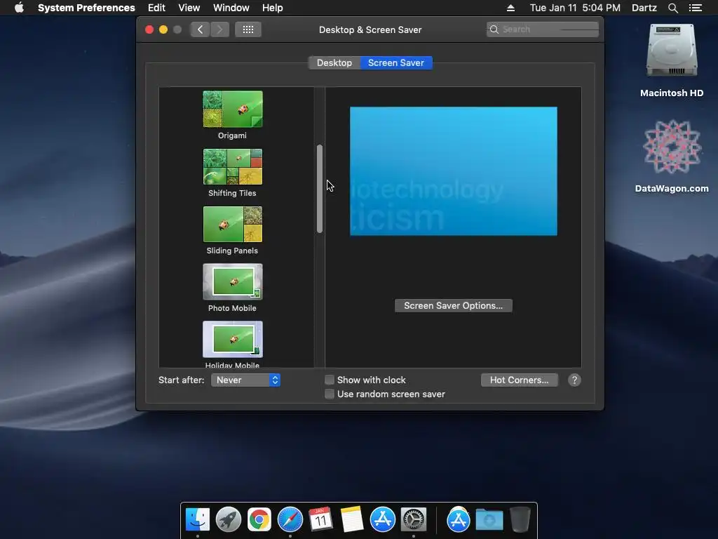The height and width of the screenshot is (539, 718).
Task: Open Finder from the Dock
Action: point(197,519)
